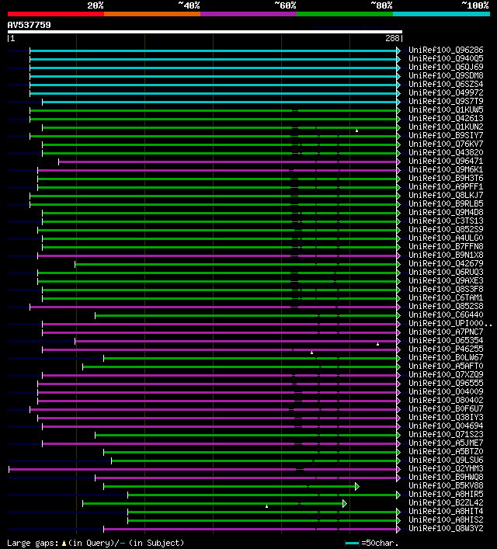Open hit UniRef100_B9RLB5

coord(446,203)
